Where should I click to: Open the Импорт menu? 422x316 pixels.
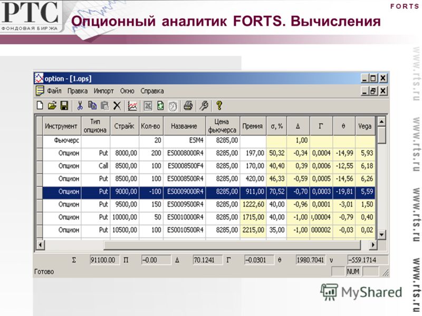point(103,91)
